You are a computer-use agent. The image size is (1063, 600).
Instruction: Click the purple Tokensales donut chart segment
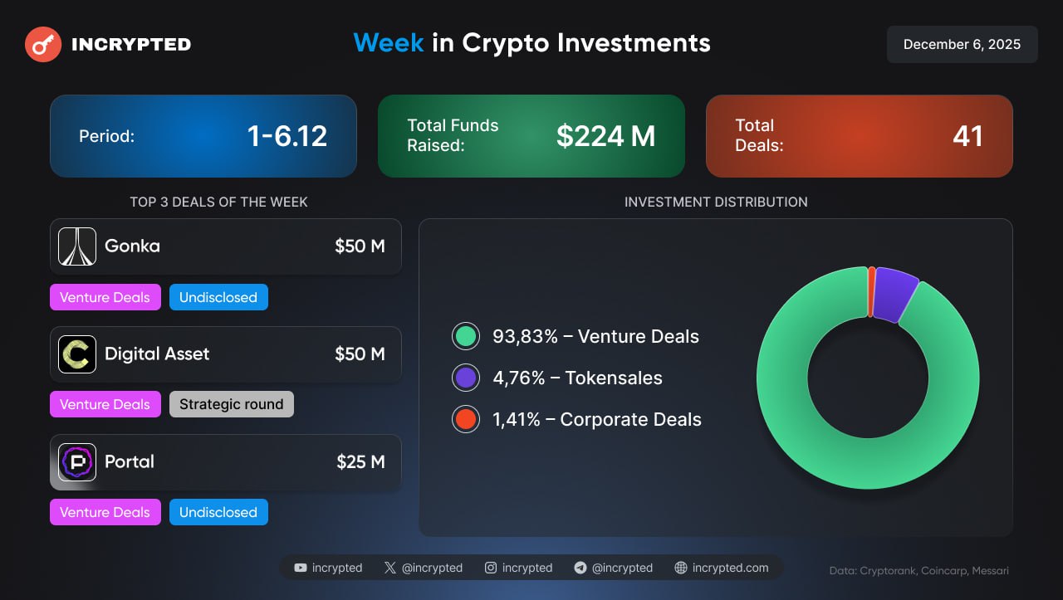895,294
